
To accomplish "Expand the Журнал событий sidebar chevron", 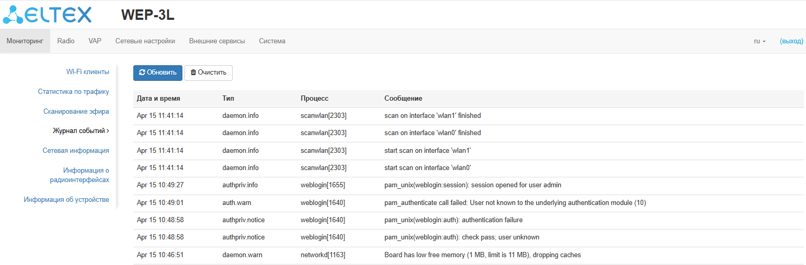I will click(108, 131).
